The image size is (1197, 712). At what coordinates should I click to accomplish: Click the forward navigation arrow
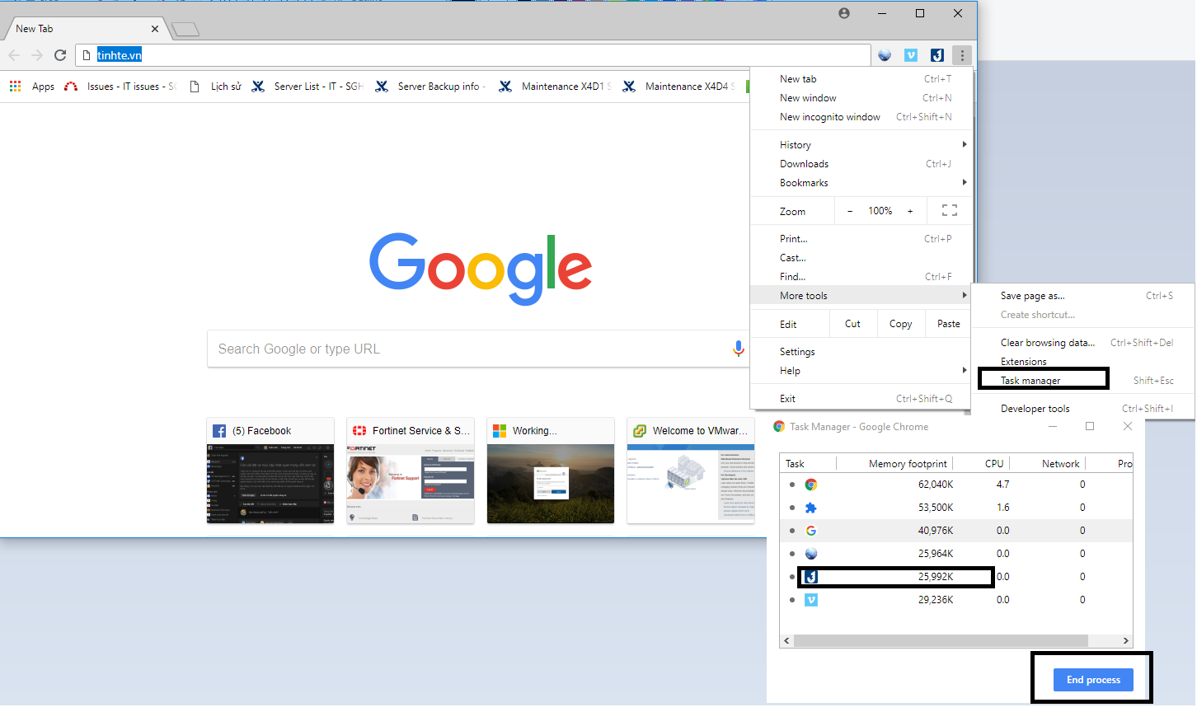point(37,55)
